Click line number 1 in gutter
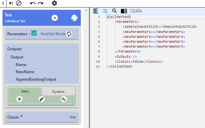The width and height of the screenshot is (205, 128). pos(99,17)
